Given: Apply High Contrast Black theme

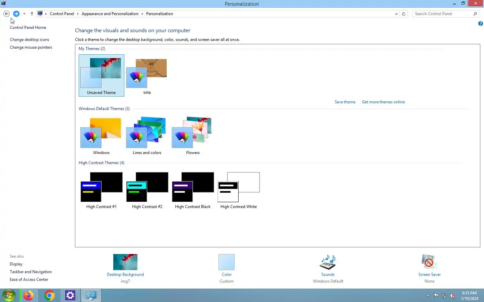Looking at the screenshot, I should 193,190.
